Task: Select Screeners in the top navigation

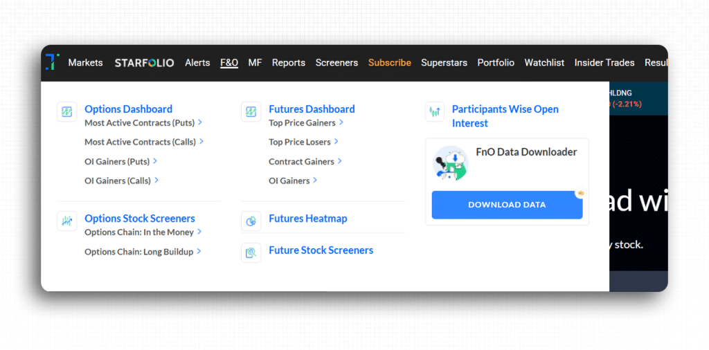Action: (x=336, y=63)
